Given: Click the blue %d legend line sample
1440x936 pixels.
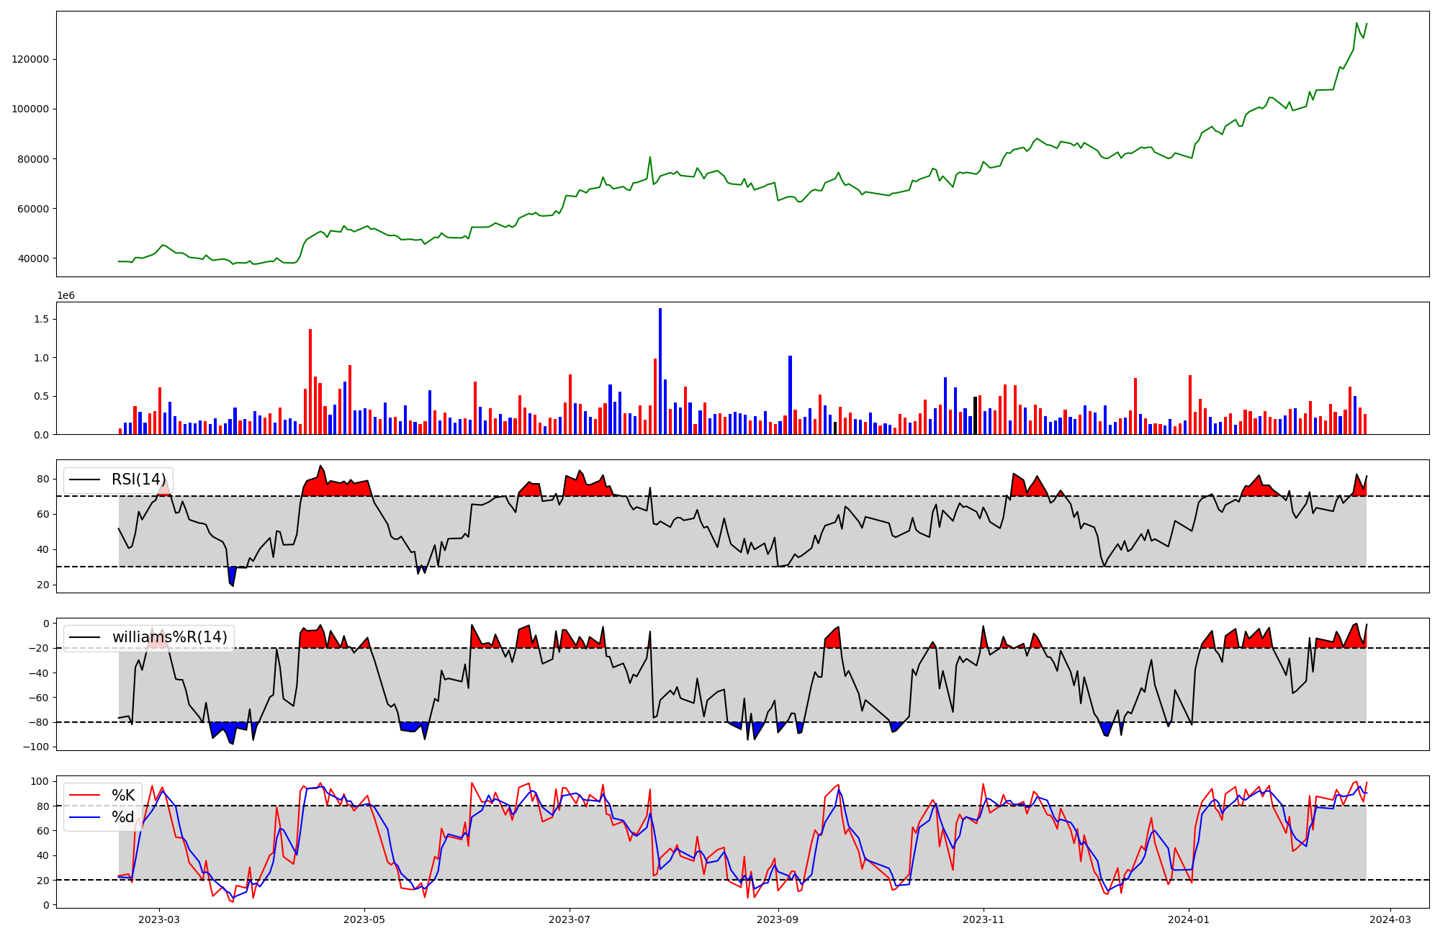Looking at the screenshot, I should [84, 817].
